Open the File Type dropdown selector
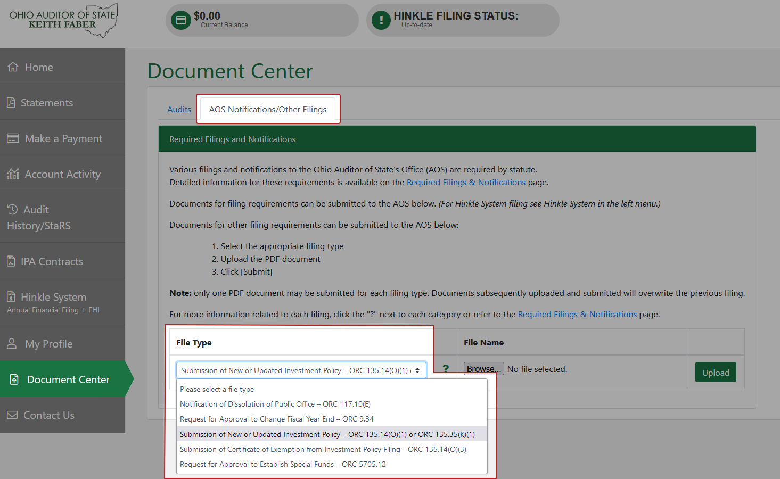Screen dimensions: 780x479 pos(301,370)
